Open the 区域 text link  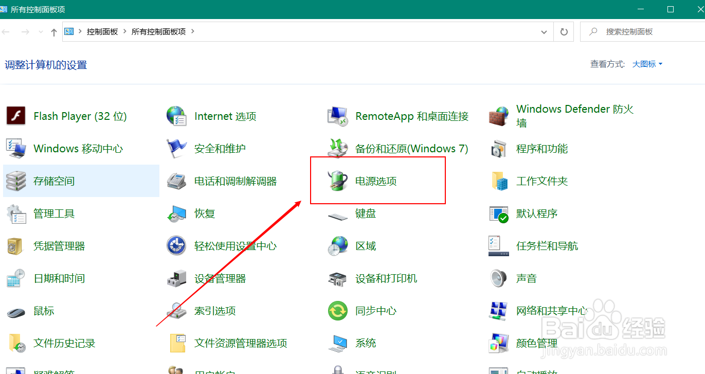click(366, 246)
